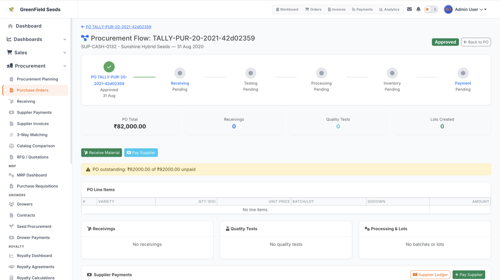Screen dimensions: 500x280
Task: Click the Back to PO button
Action: click(x=476, y=42)
